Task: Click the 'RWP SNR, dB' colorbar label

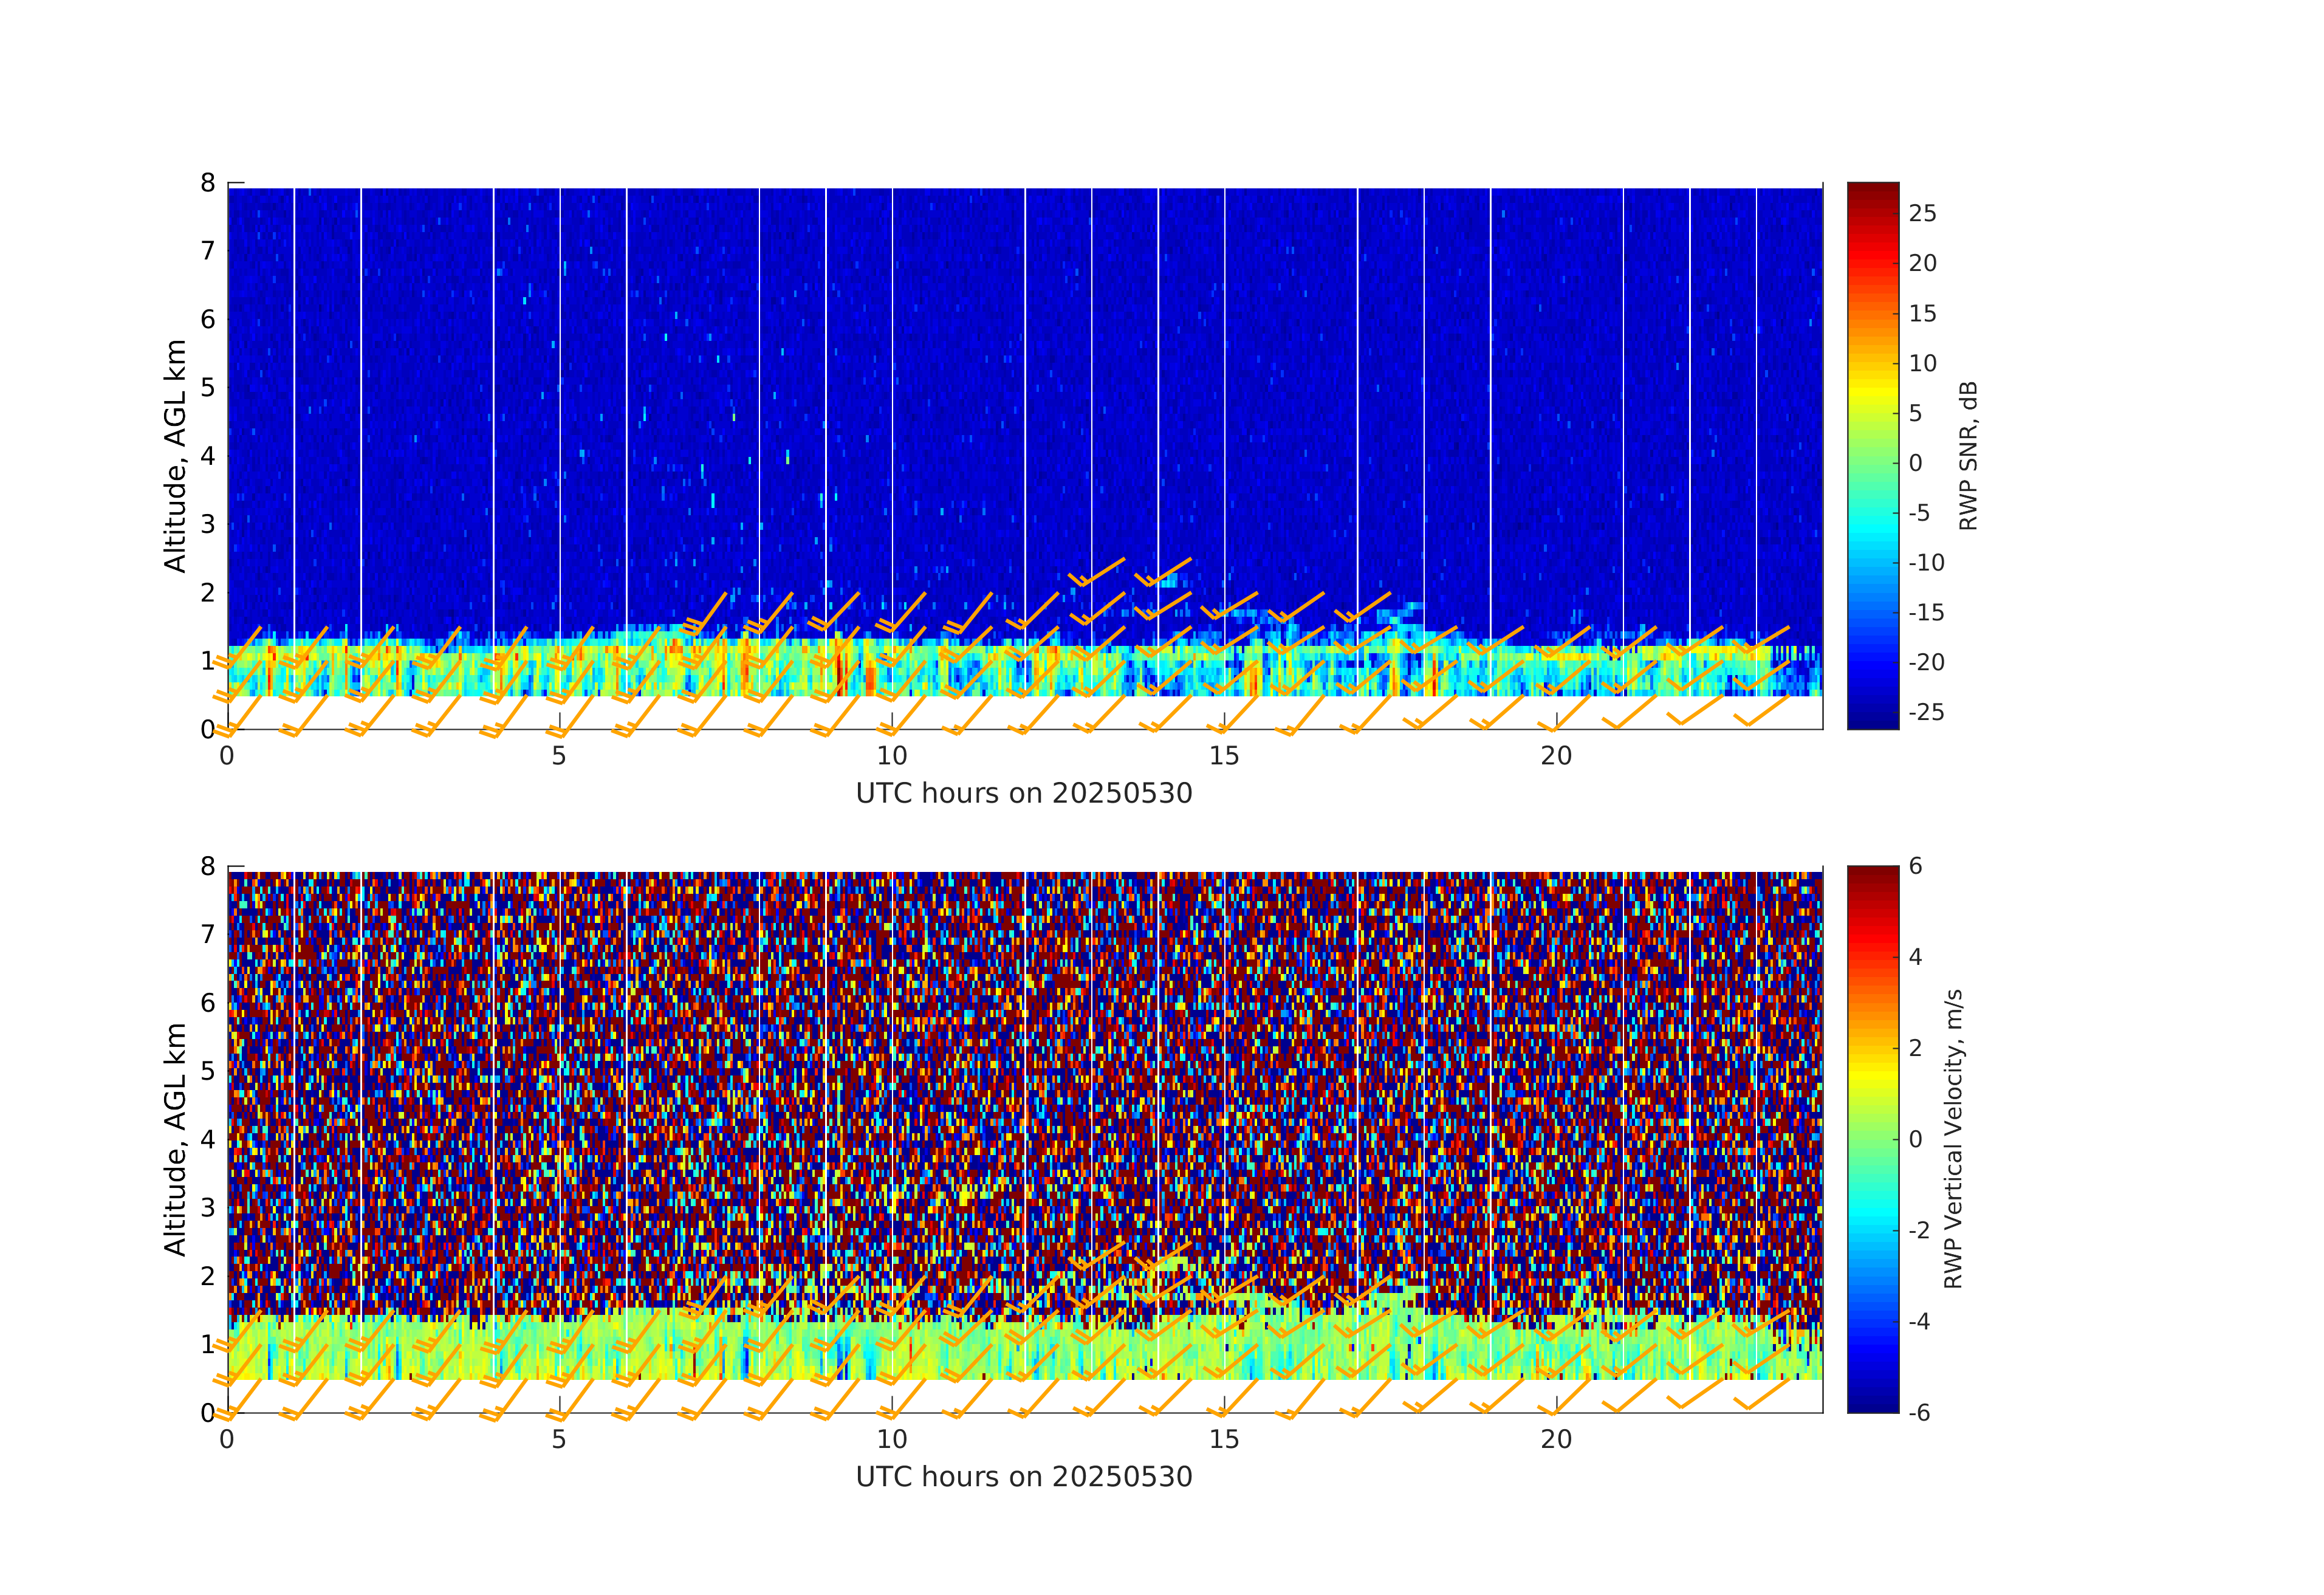Action: [x=1968, y=456]
